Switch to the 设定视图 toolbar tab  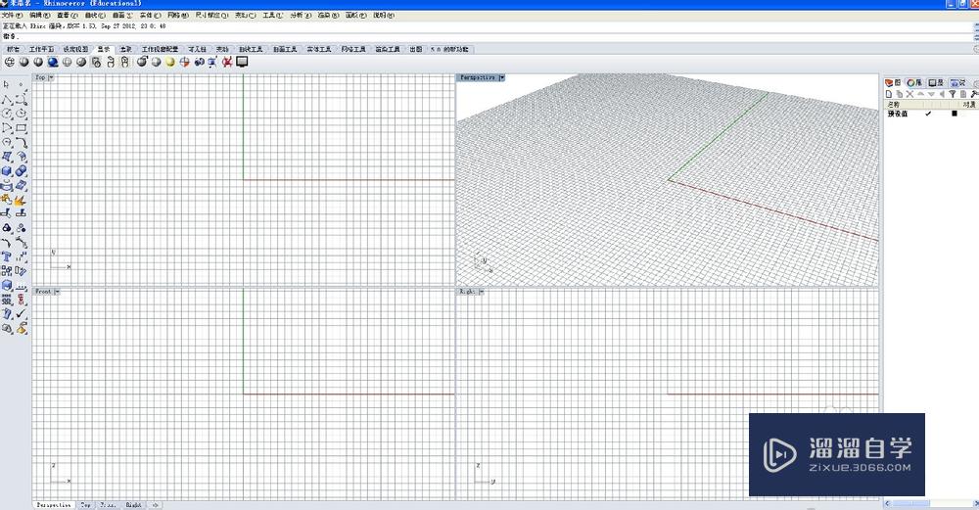click(75, 49)
